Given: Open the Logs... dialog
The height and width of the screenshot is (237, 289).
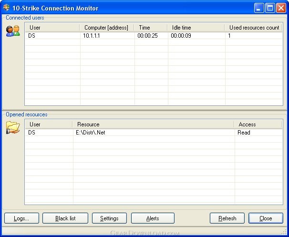Looking at the screenshot, I should pos(21,218).
